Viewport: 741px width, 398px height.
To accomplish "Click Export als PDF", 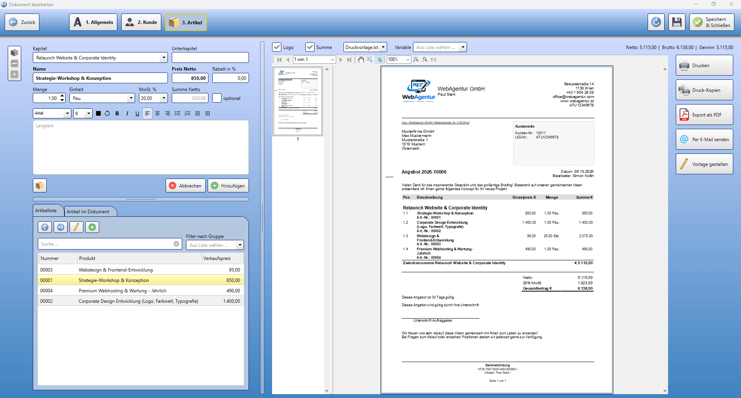I will click(x=704, y=115).
